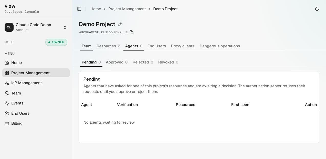Open Team in the sidebar menu
Screen dimensions: 326x159
[x=36, y=93]
